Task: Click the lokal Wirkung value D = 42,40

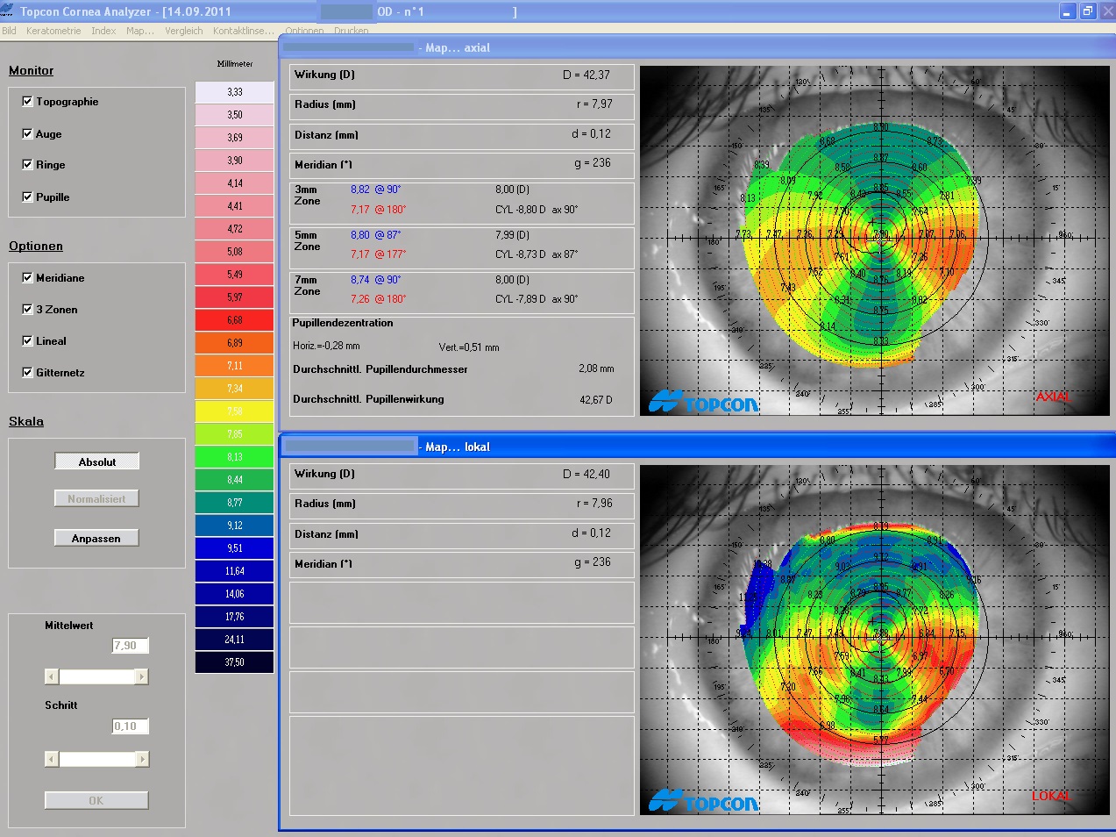Action: click(x=586, y=475)
